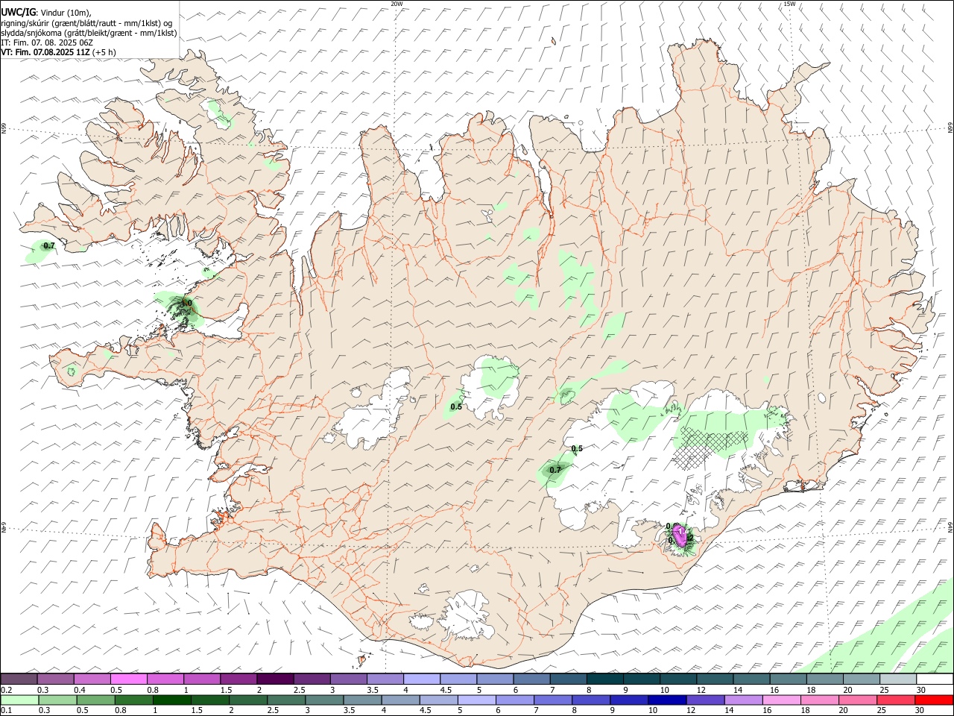Click the '3.0' precipitation value label
This screenshot has width=954, height=716.
[186, 303]
